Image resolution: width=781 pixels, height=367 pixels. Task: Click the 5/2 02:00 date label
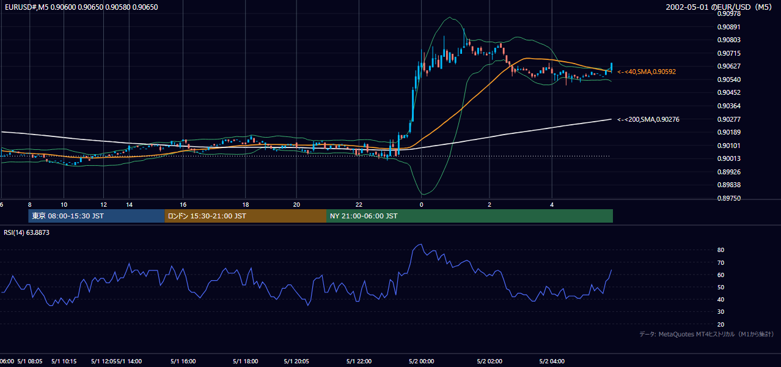click(x=490, y=361)
